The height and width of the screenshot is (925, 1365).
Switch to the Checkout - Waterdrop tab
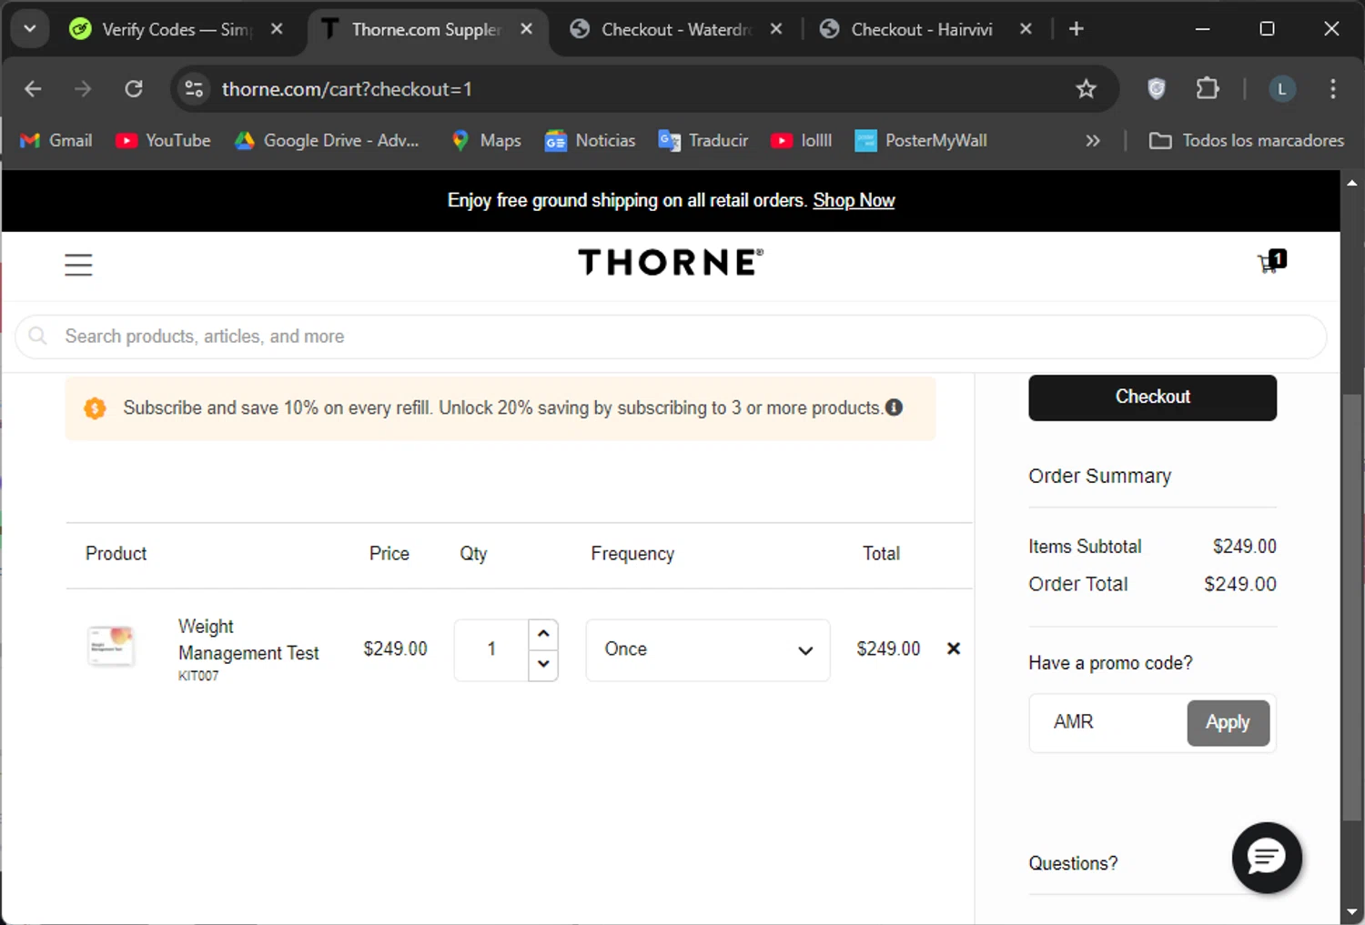[x=676, y=29]
